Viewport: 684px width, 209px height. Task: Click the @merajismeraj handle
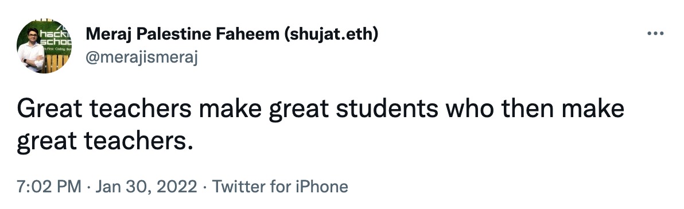[x=141, y=57]
